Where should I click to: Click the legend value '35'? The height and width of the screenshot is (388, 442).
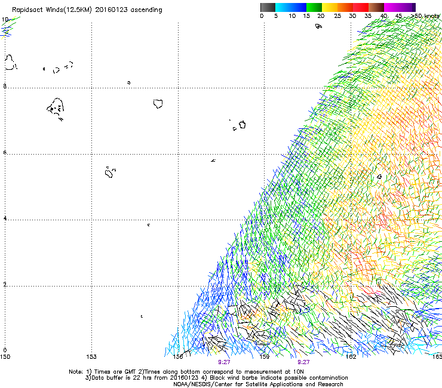point(368,16)
